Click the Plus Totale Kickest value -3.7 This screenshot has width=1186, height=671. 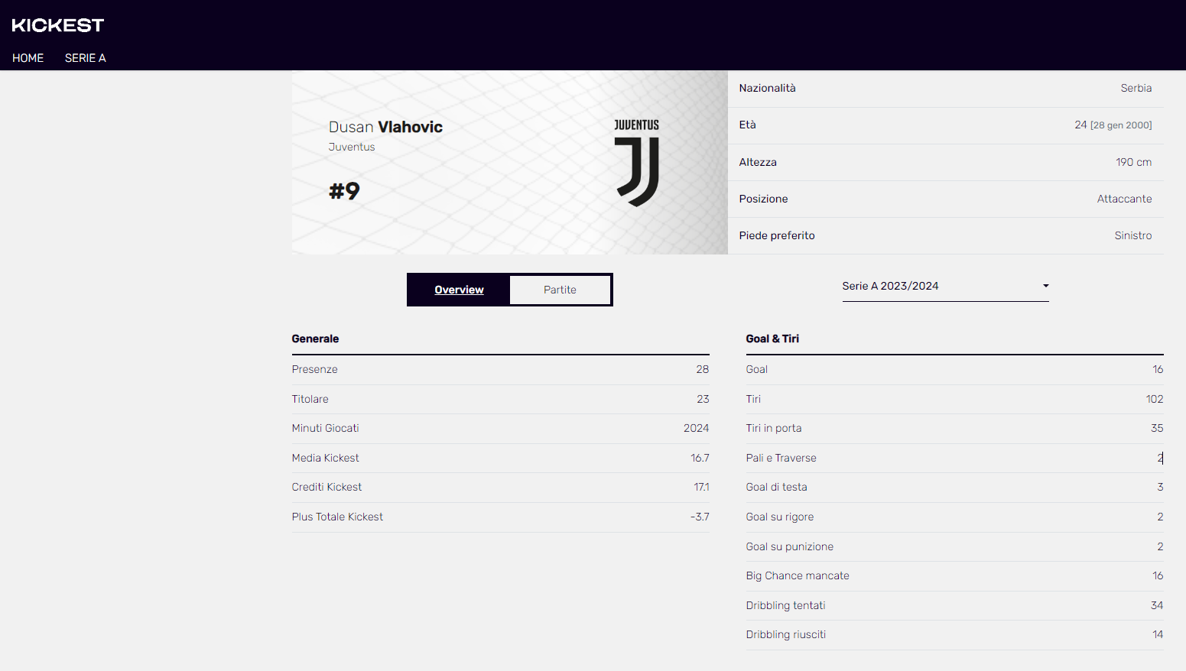(700, 517)
